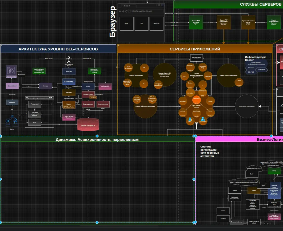Select the Page 1 tab in browser mockup
Image resolution: width=283 pixels, height=231 pixels.
click(127, 6)
